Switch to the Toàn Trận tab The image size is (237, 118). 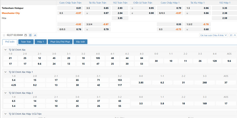click(26, 42)
